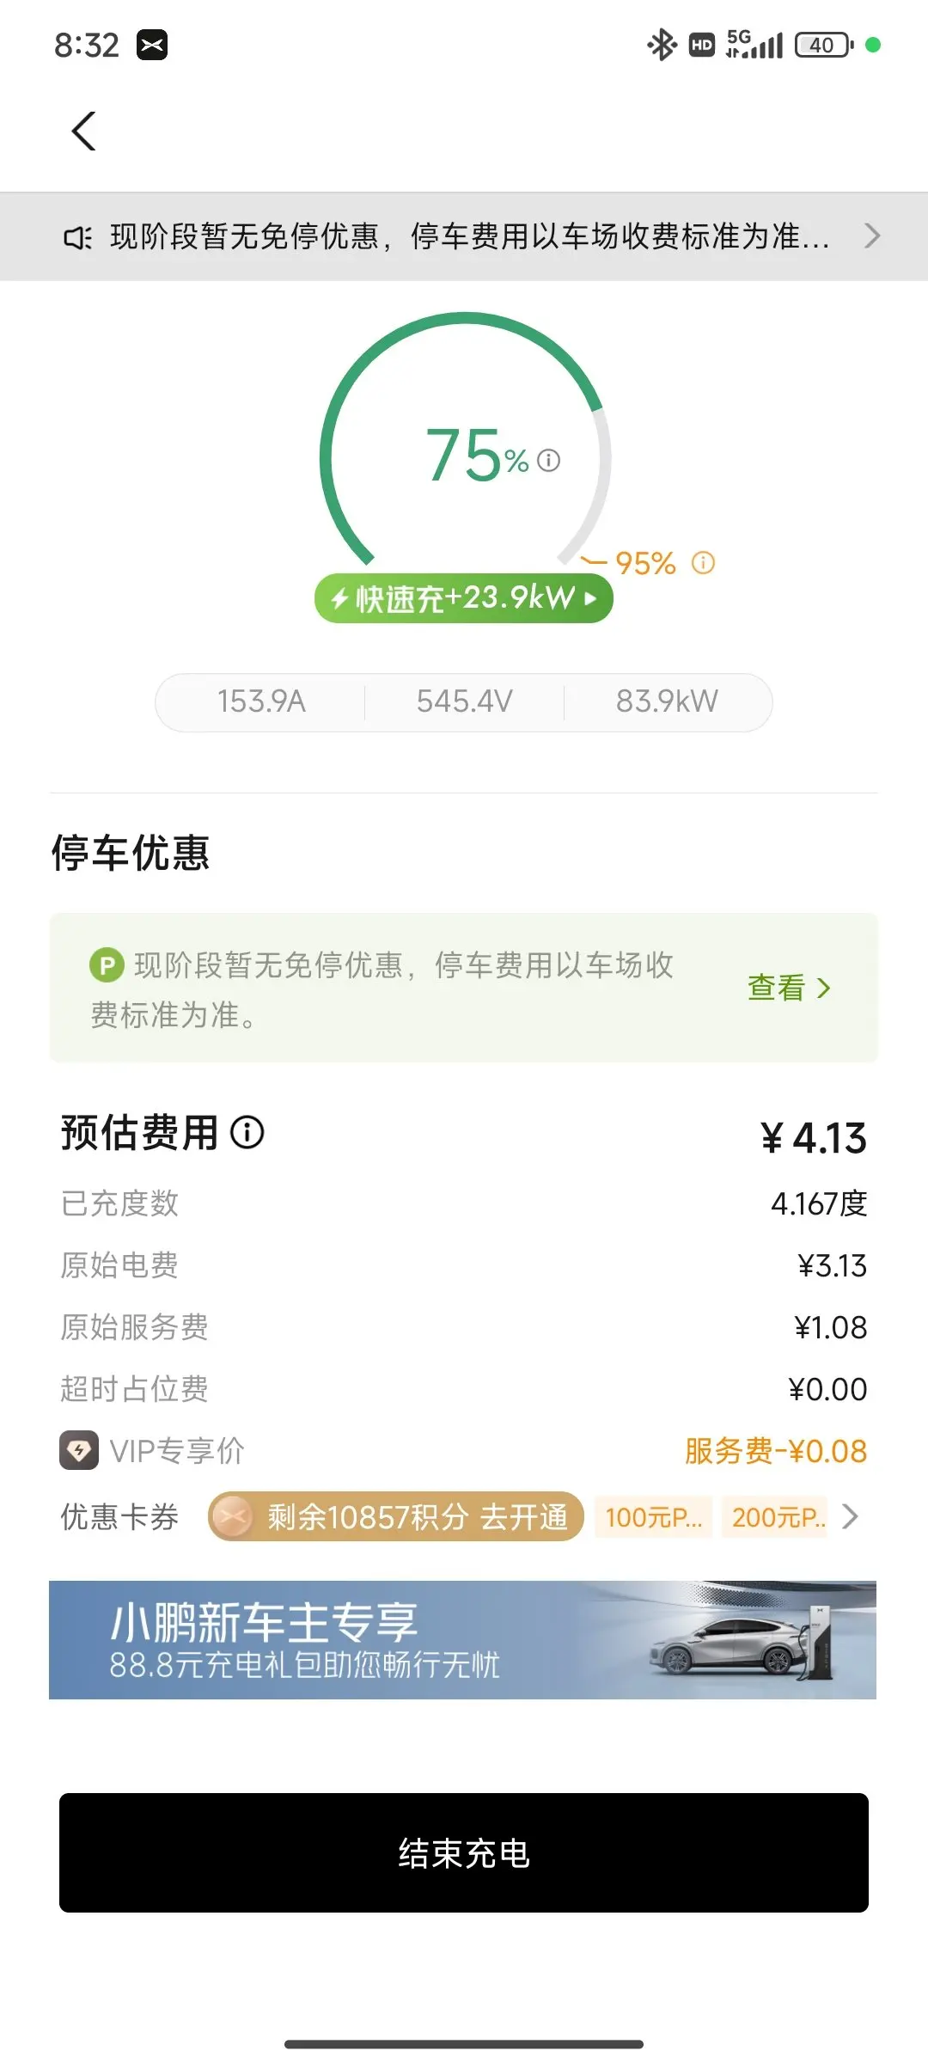Tap the info icon beside 预估费用

point(247,1132)
